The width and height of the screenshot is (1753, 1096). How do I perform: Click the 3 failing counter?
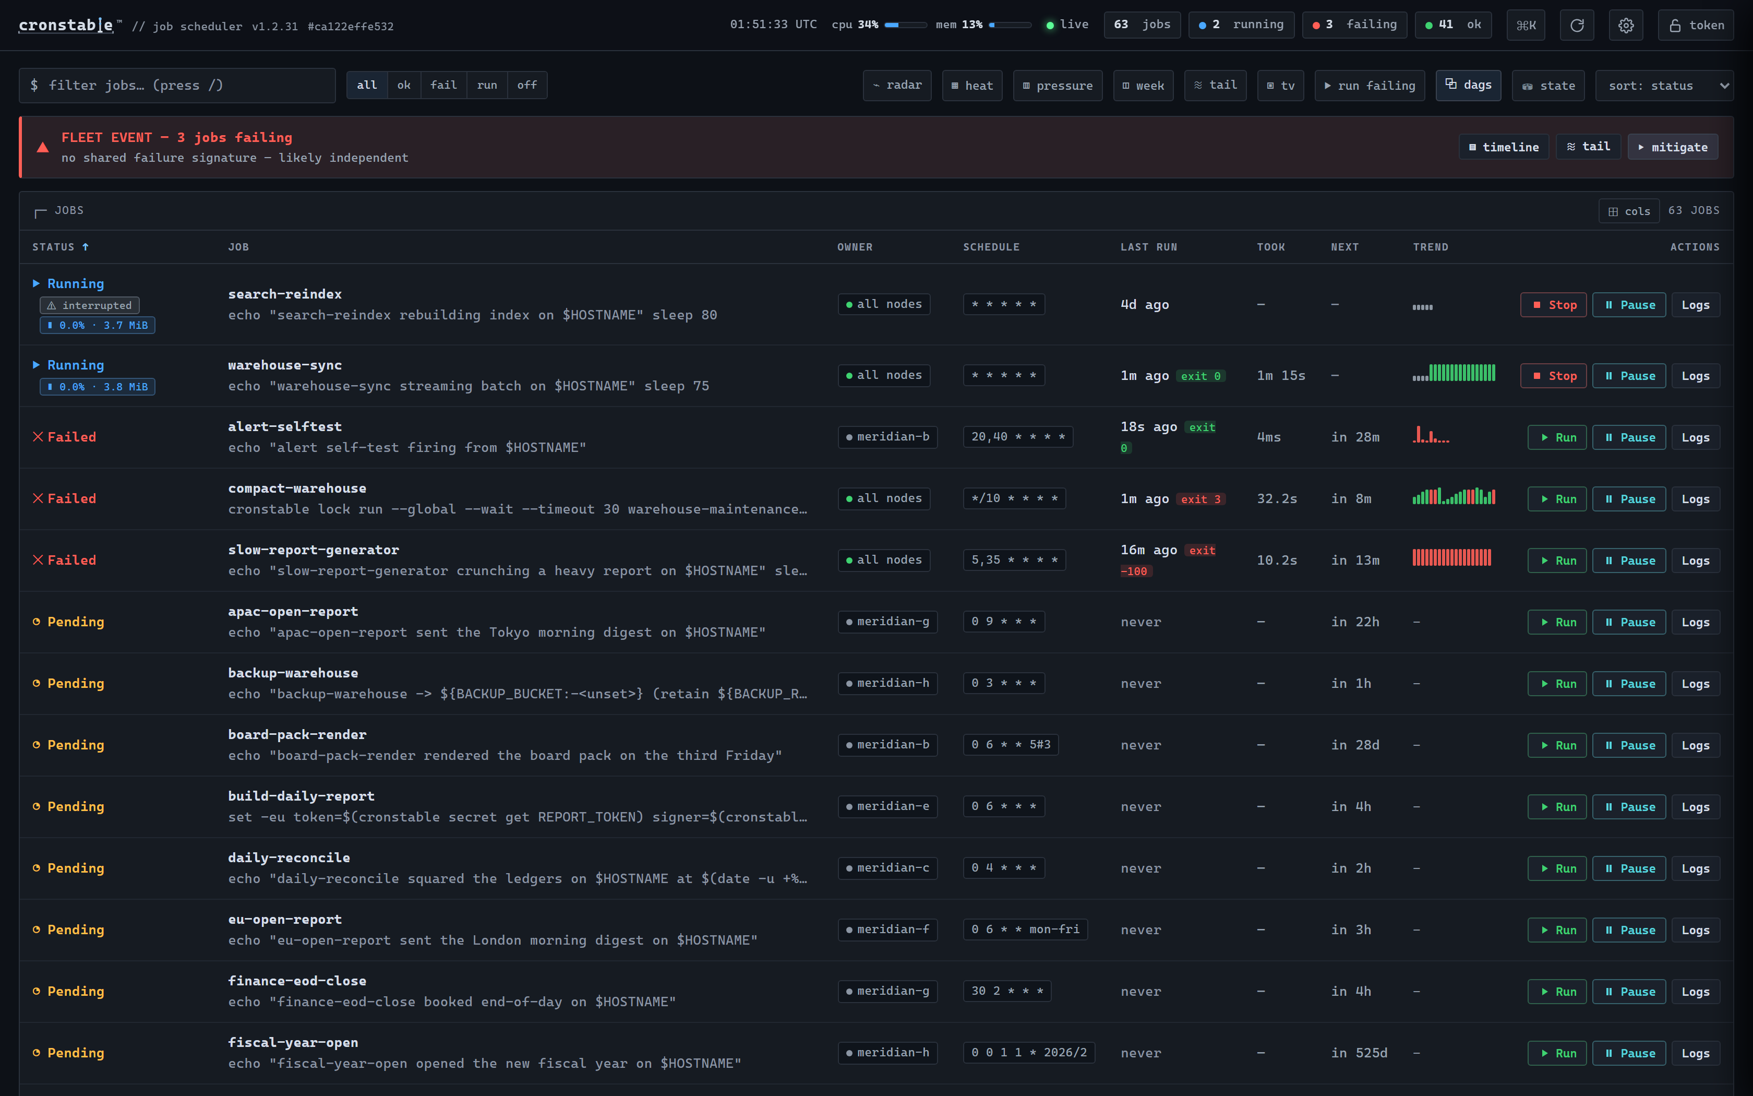(x=1354, y=26)
